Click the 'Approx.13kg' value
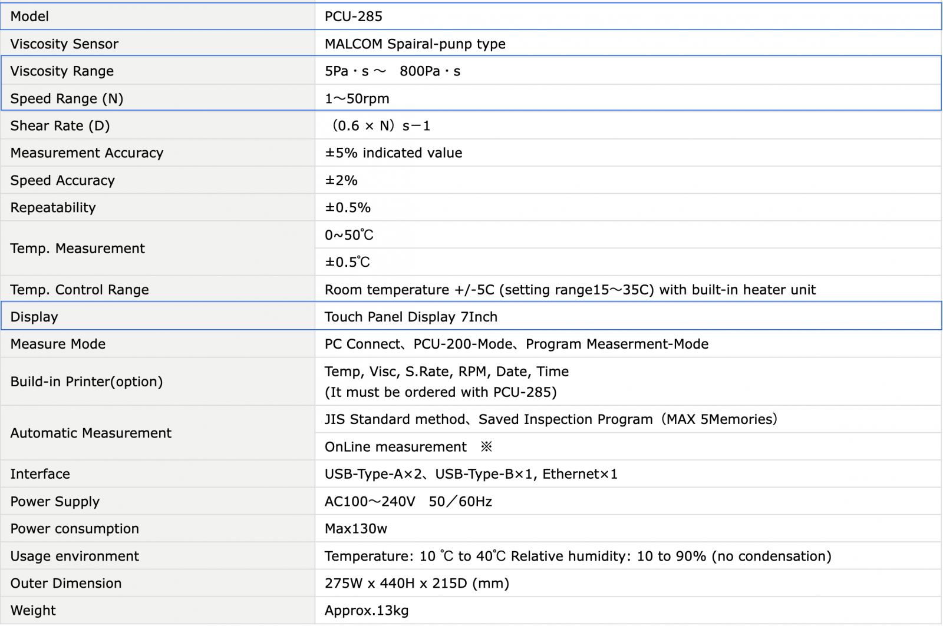 367,611
